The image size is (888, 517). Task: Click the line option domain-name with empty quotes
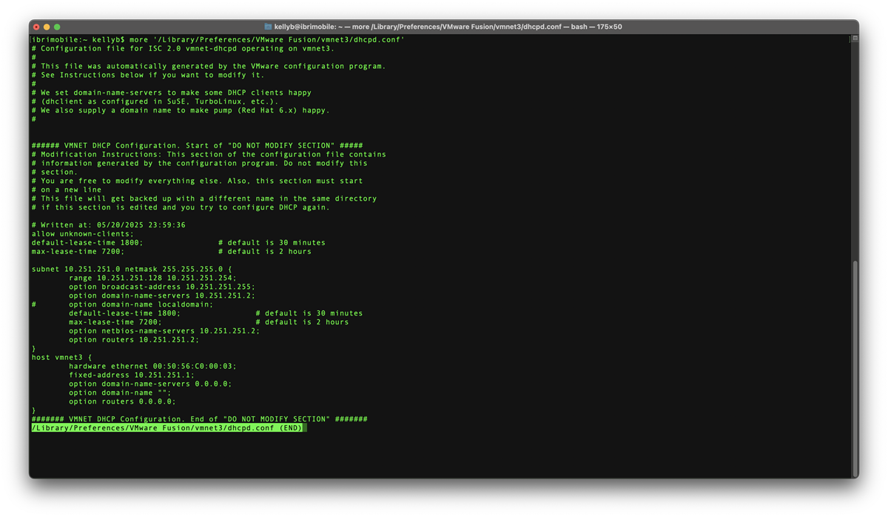tap(120, 393)
